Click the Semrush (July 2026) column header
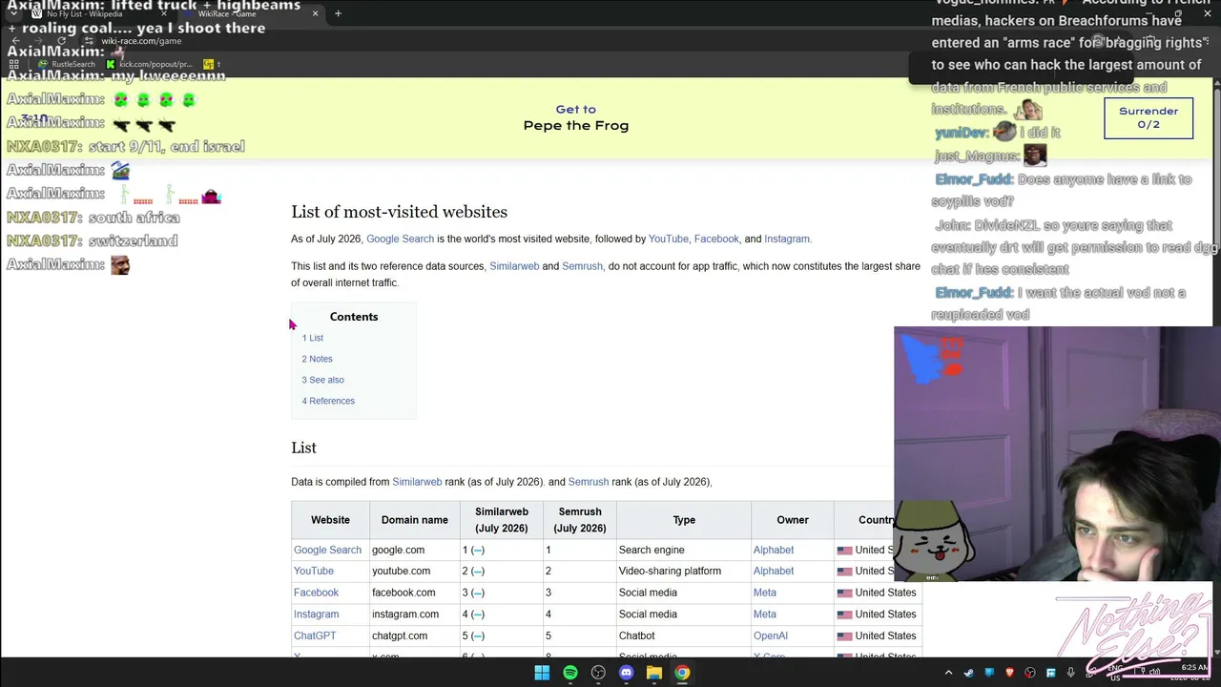Viewport: 1221px width, 687px height. coord(580,520)
